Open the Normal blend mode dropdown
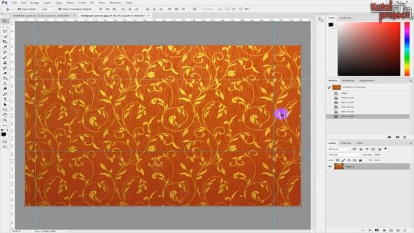Screen dimensions: 414x233 (343, 155)
